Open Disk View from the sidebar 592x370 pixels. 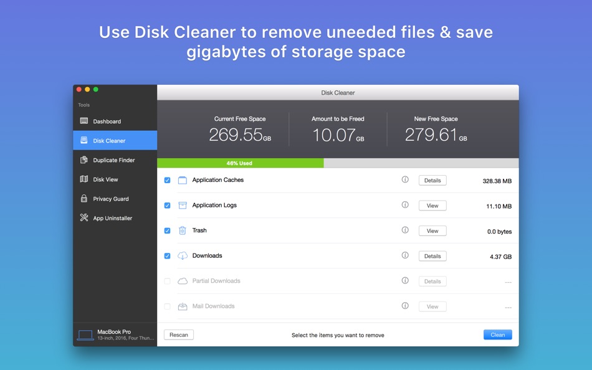115,179
